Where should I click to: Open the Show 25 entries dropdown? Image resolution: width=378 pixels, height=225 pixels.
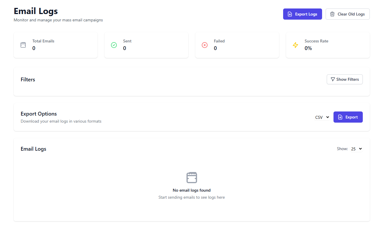(x=357, y=149)
